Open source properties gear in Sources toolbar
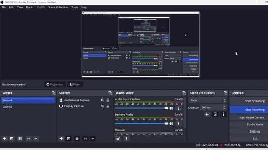This screenshot has width=268, height=150. click(77, 139)
